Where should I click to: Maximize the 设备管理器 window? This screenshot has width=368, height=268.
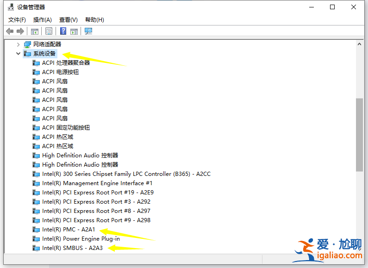(x=332, y=7)
